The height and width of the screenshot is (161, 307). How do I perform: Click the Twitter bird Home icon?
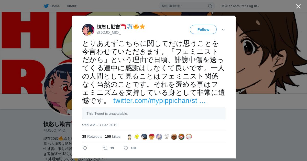(x=46, y=6)
